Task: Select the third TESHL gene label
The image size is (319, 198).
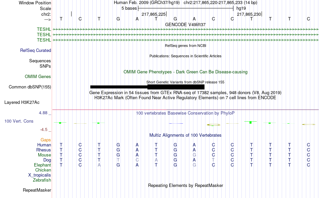Action: coord(44,40)
